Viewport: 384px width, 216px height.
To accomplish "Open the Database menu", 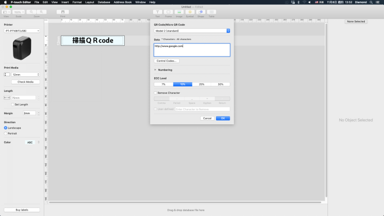I will pos(104,2).
